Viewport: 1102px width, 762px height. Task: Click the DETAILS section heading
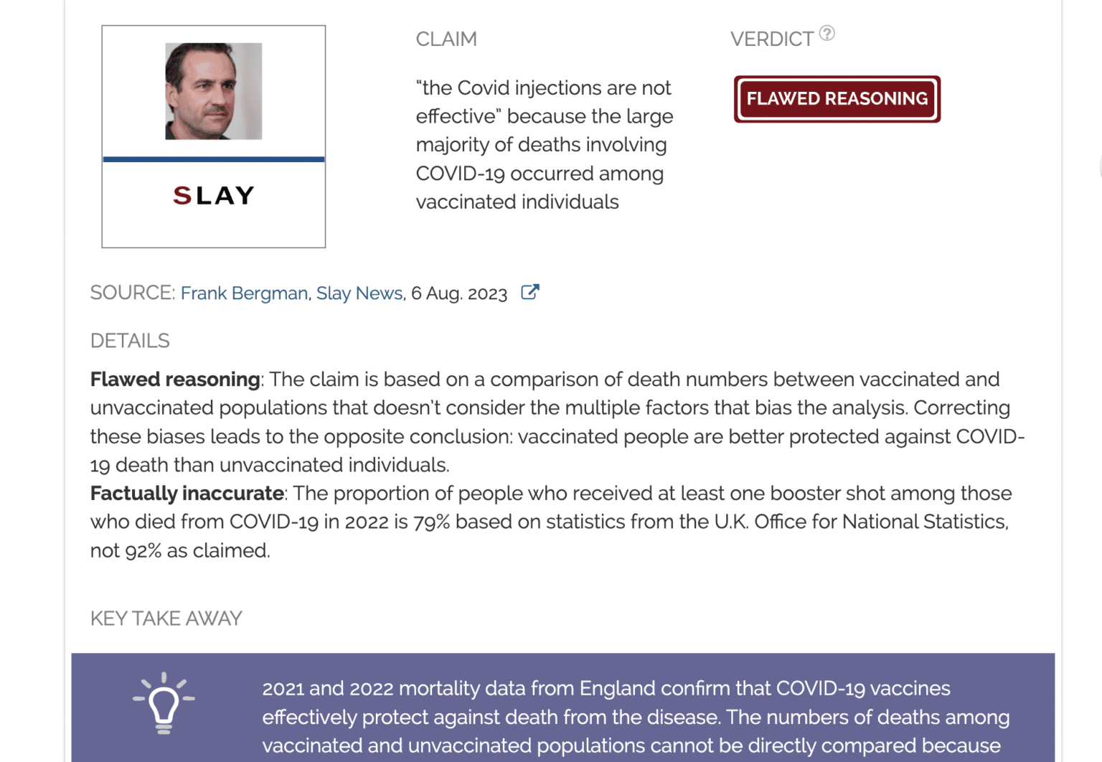130,341
